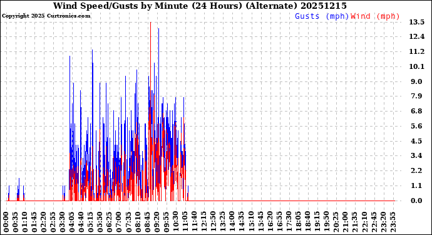Image resolution: width=432 pixels, height=235 pixels.
Task: Click the 06:25 time label
Action: pyautogui.click(x=110, y=222)
